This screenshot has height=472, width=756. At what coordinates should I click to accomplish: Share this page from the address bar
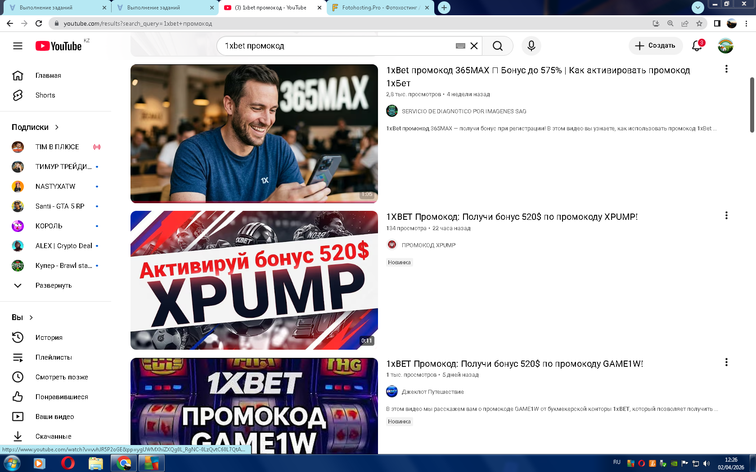(x=685, y=23)
